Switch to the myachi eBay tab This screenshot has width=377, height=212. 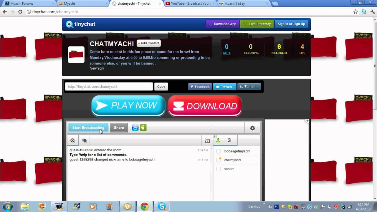[x=243, y=4]
